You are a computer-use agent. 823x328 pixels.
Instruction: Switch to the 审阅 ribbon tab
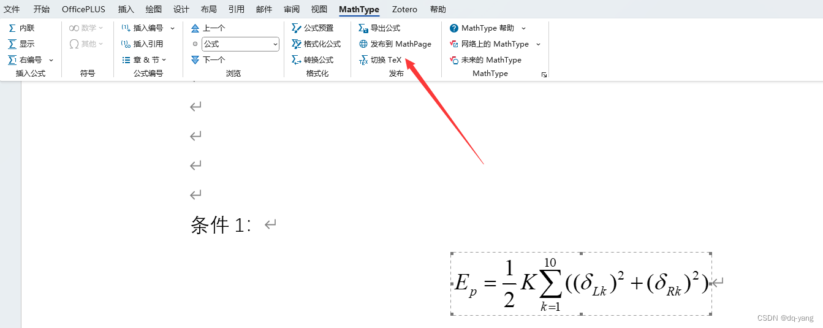292,9
